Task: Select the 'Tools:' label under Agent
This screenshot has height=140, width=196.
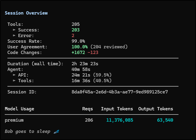Action: click(26, 81)
